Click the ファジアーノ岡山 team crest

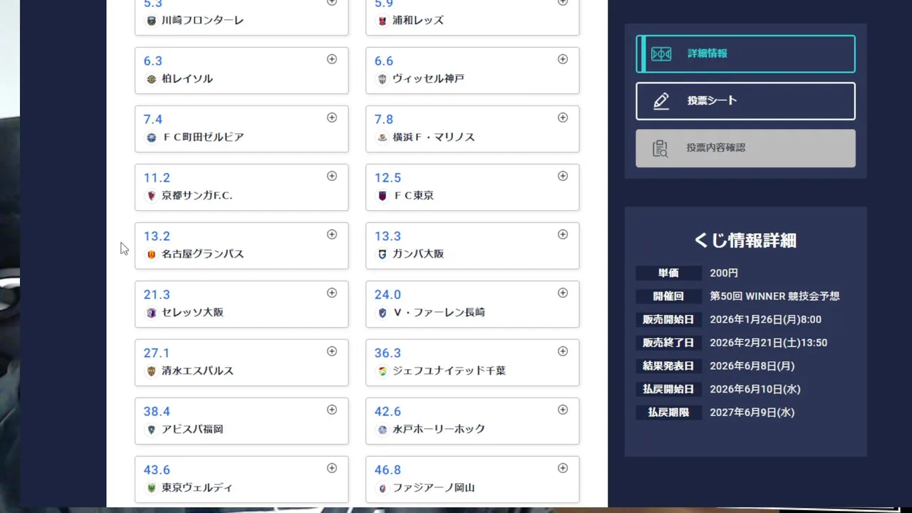(383, 488)
